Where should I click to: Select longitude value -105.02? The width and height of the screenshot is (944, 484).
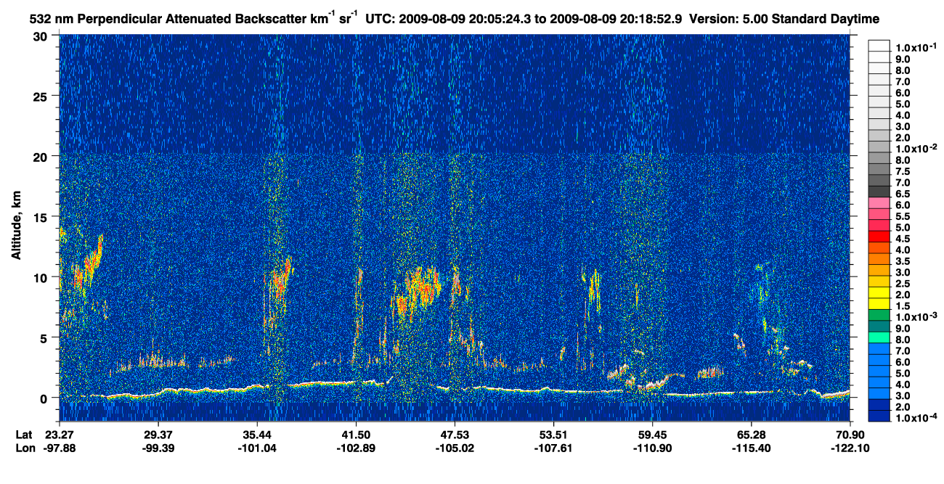(x=455, y=448)
